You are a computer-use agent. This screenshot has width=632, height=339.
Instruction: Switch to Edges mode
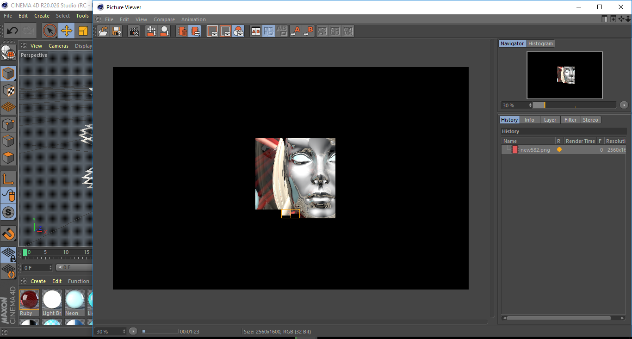(8, 141)
